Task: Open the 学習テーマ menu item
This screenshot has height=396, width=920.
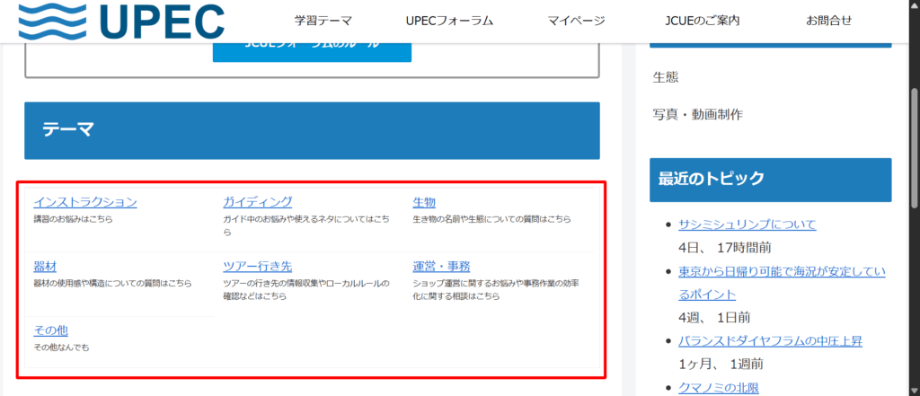Action: [323, 21]
